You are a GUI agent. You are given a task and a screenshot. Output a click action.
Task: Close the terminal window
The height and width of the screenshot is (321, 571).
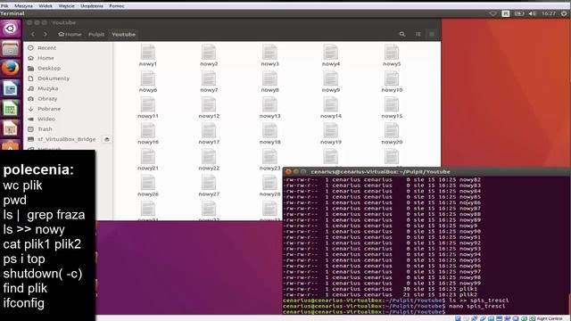288,171
